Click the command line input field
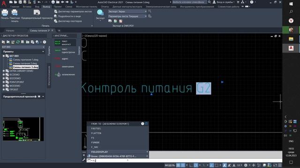The width and height of the screenshot is (300, 168). (184, 161)
